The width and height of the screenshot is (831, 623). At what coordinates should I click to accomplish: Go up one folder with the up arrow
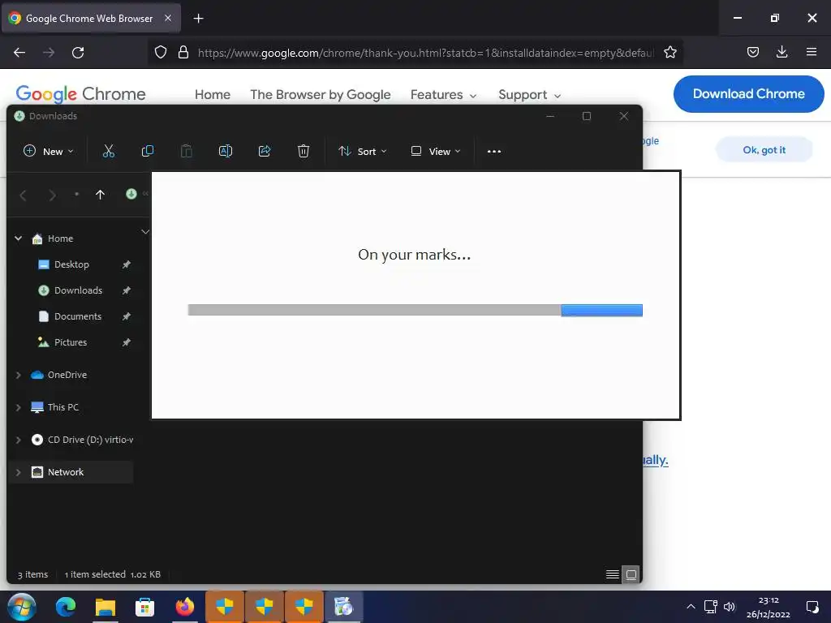[100, 195]
